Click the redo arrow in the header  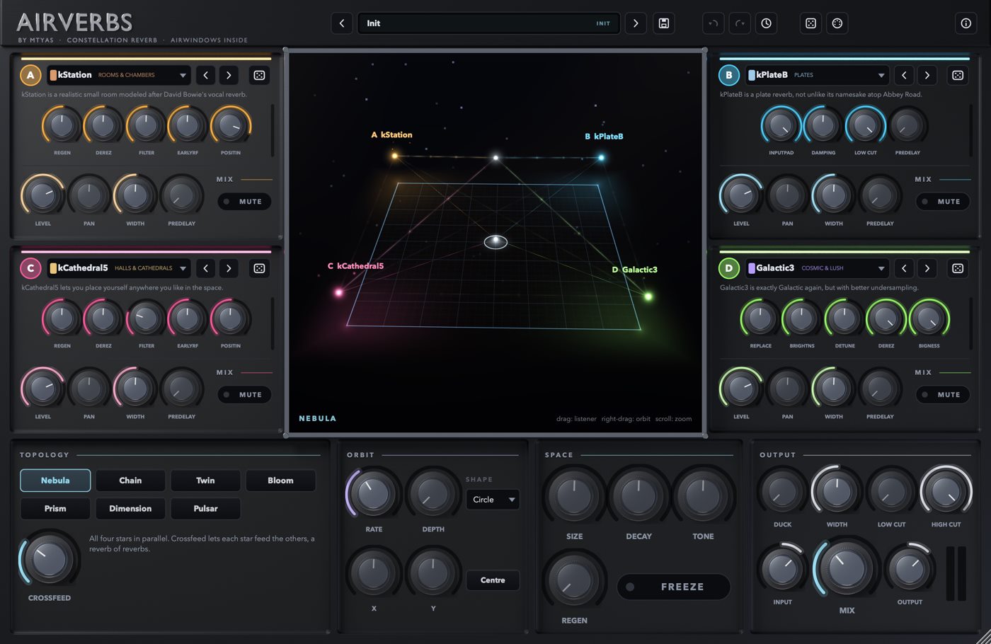tap(740, 23)
